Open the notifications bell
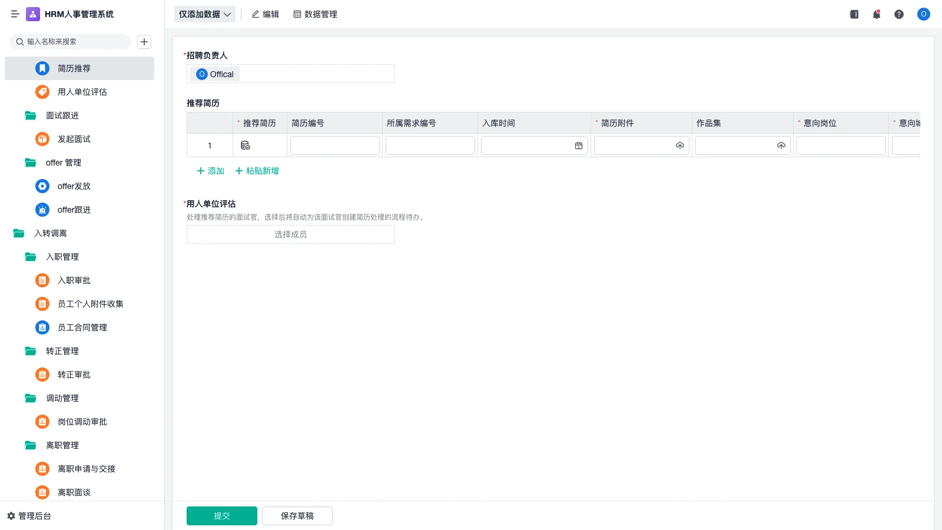This screenshot has width=942, height=530. [876, 14]
